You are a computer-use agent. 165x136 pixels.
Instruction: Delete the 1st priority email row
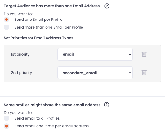click(144, 54)
